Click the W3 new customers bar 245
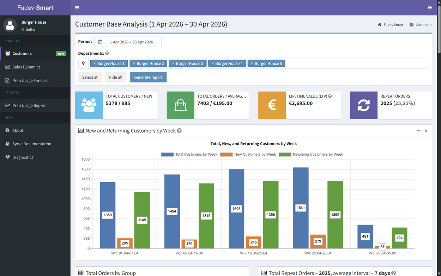This screenshot has height=276, width=441. [254, 242]
